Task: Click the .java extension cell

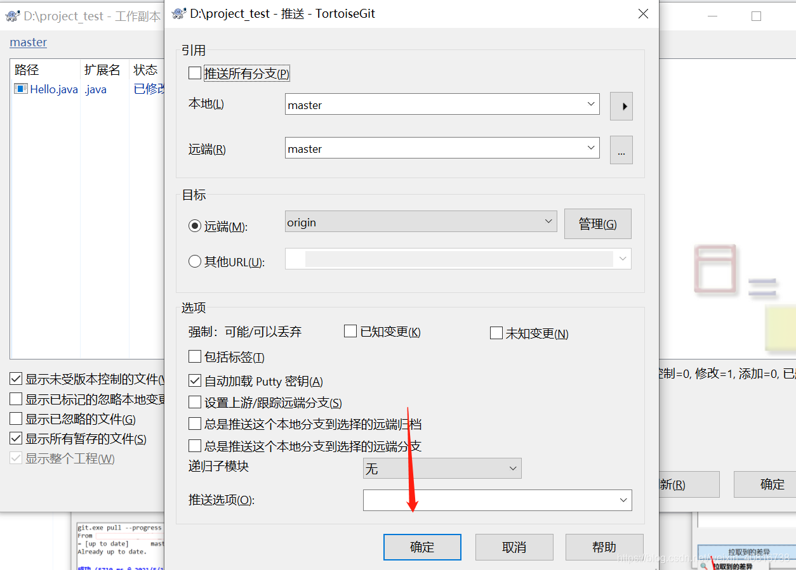Action: pyautogui.click(x=95, y=89)
